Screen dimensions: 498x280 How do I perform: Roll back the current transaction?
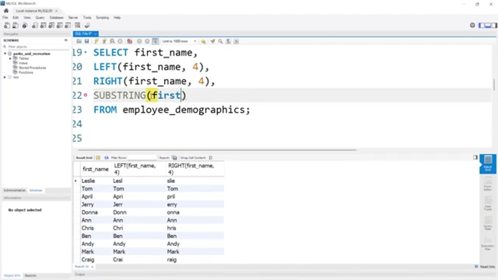click(x=147, y=41)
